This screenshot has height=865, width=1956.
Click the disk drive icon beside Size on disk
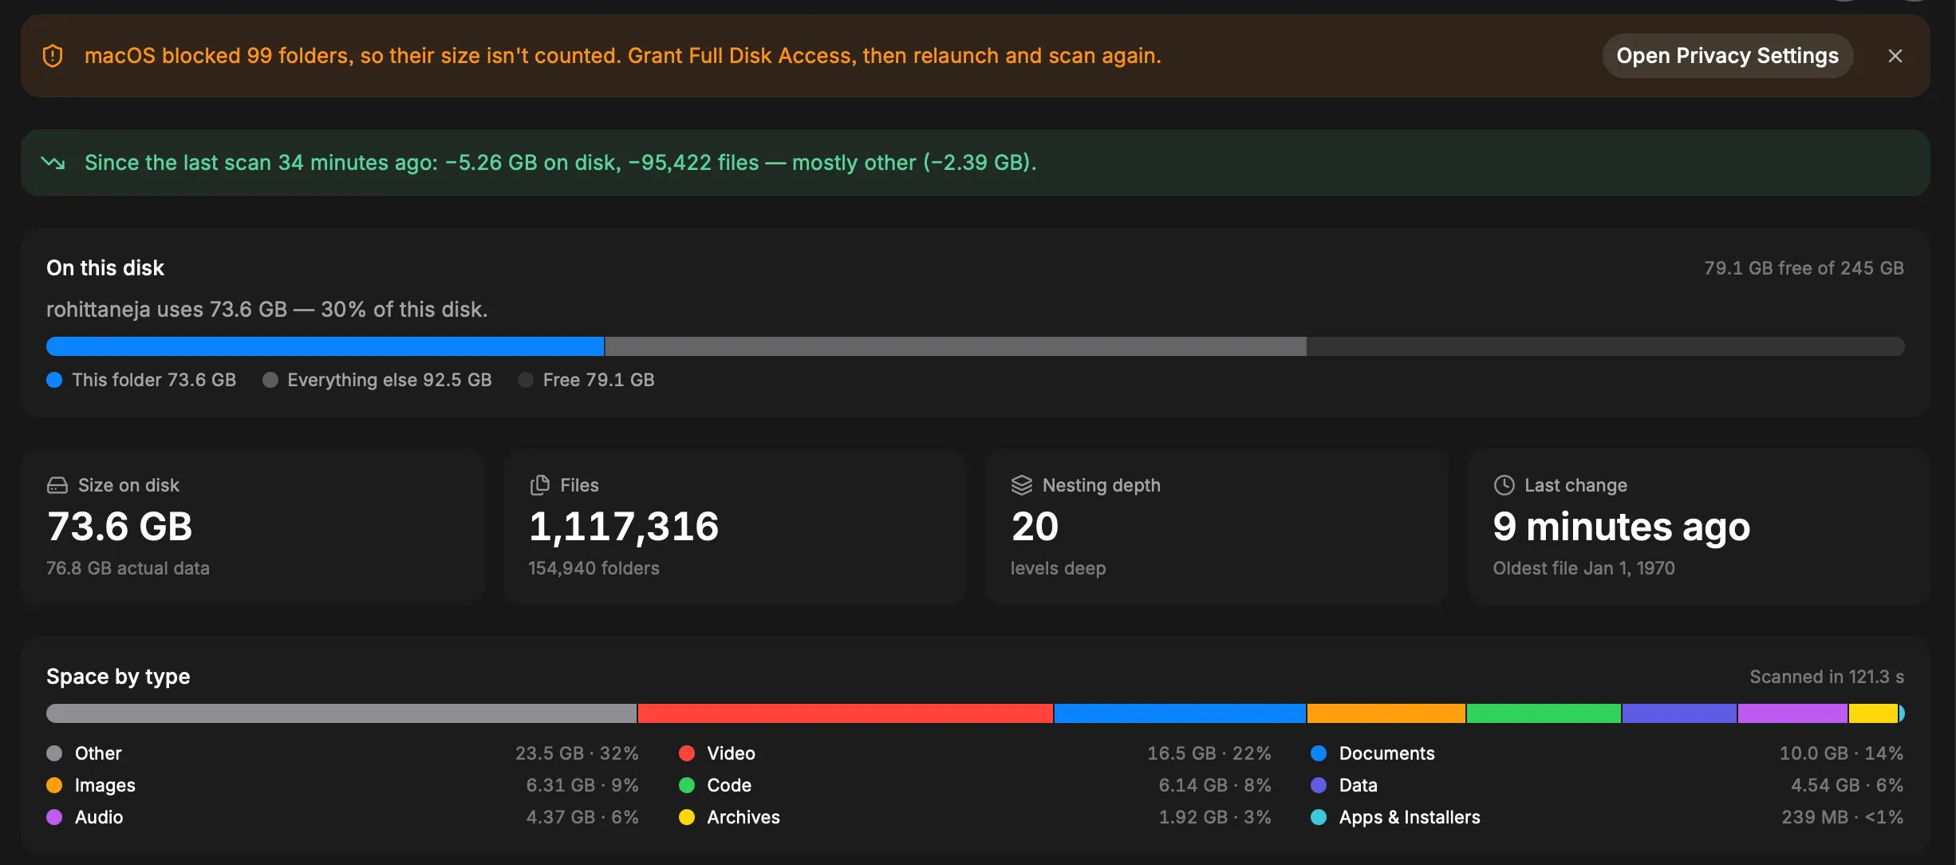point(57,485)
